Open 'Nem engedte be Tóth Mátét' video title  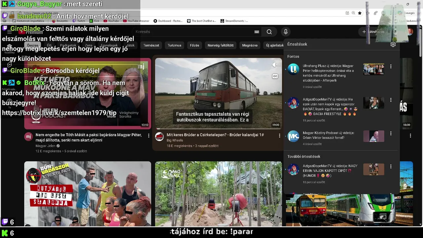click(89, 138)
